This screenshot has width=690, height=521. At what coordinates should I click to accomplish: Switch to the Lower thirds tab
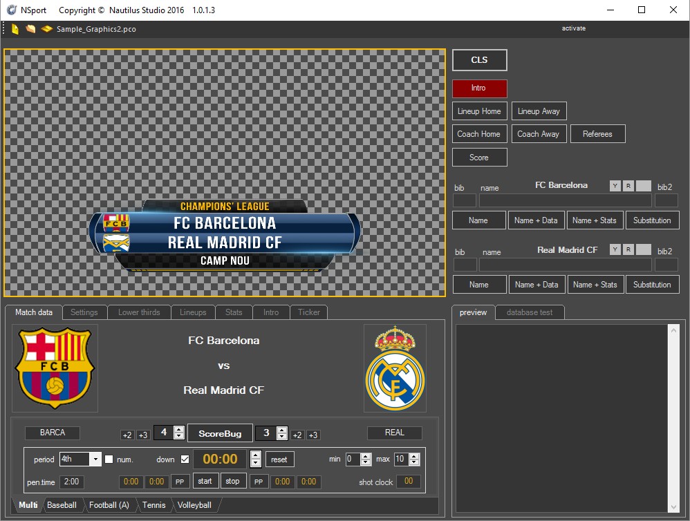[140, 312]
